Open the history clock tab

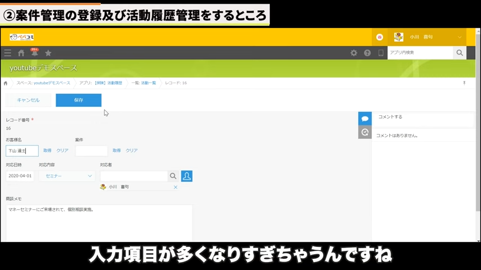365,132
